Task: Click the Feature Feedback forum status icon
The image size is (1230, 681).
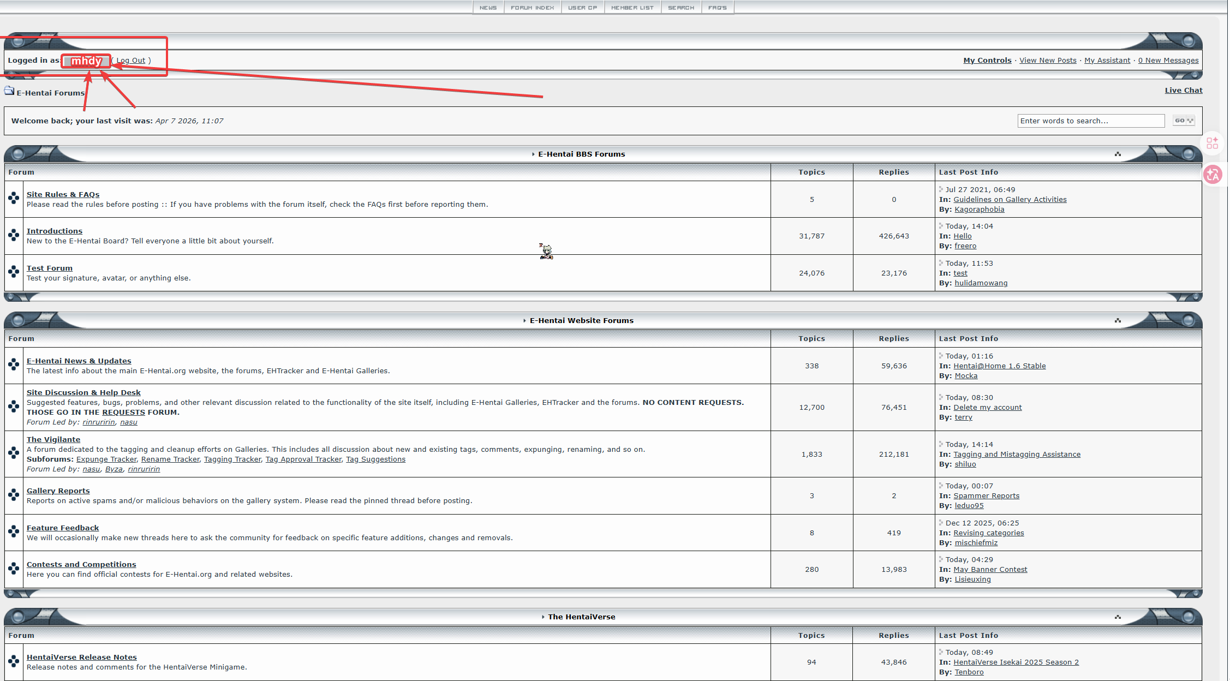Action: pos(14,532)
